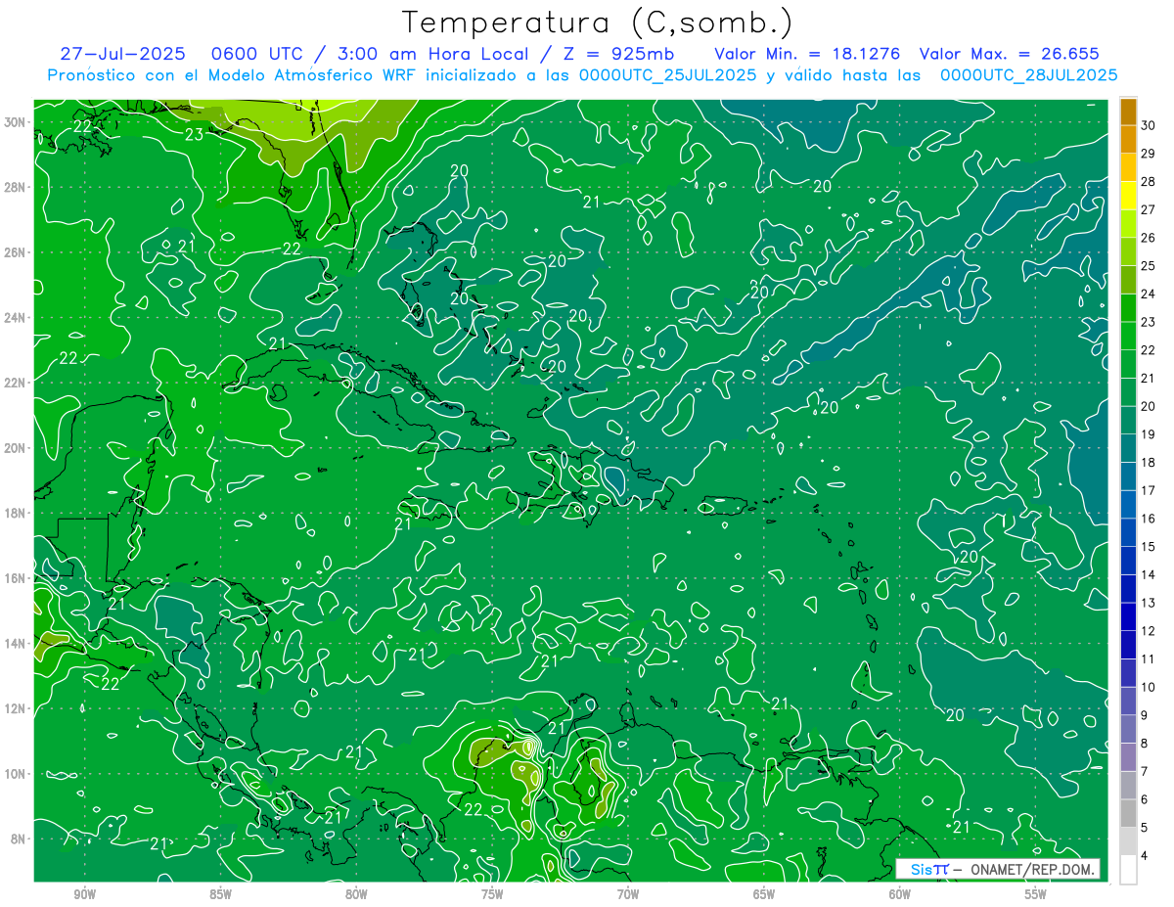The height and width of the screenshot is (907, 1174).
Task: Pick legend swatch between 29 and 30
Action: click(x=1129, y=140)
